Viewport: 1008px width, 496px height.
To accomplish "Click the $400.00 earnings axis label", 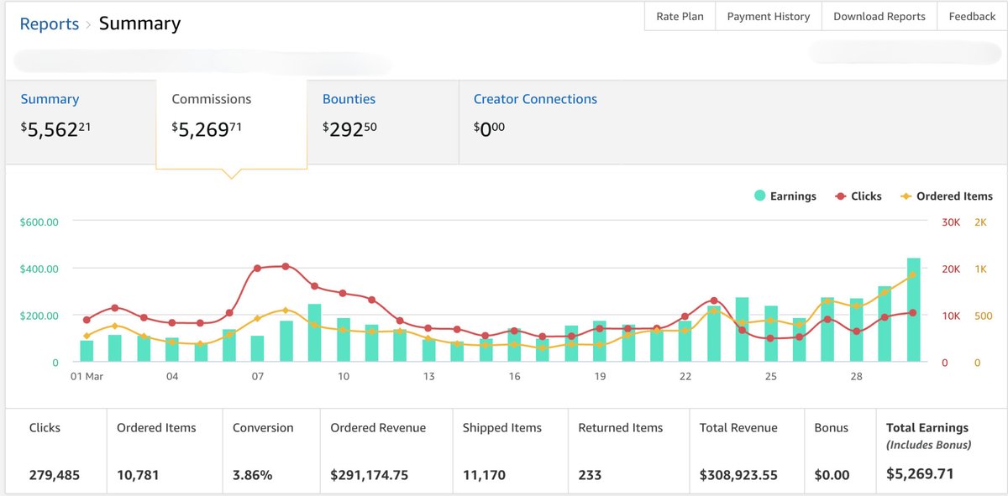I will [x=39, y=269].
